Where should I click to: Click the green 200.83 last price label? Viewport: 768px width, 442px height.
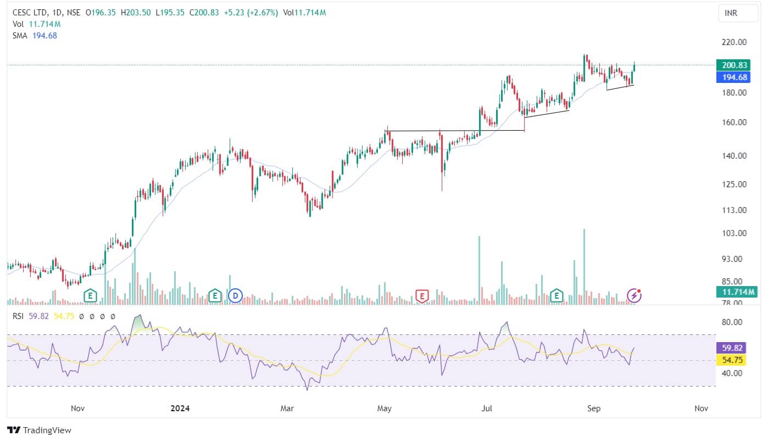click(x=734, y=65)
